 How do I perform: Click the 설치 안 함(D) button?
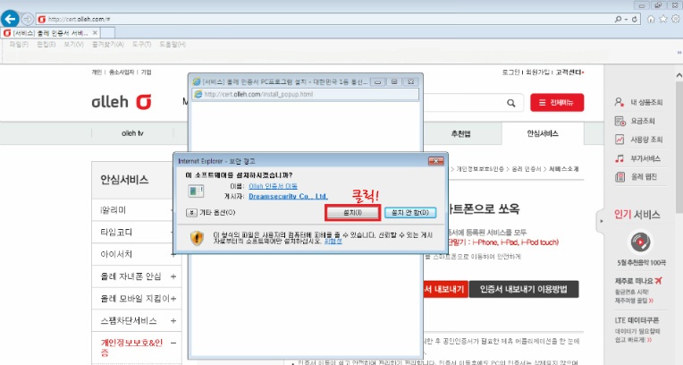pyautogui.click(x=409, y=212)
